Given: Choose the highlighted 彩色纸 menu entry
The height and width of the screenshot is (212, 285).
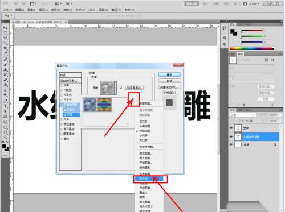Looking at the screenshot, I should pos(148,178).
